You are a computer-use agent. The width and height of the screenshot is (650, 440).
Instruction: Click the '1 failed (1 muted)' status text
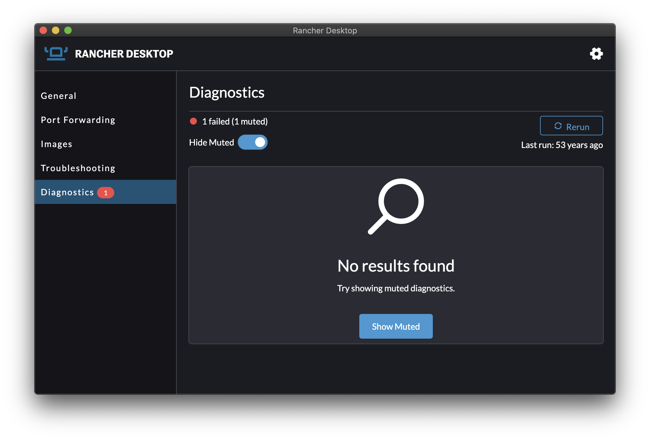point(235,121)
